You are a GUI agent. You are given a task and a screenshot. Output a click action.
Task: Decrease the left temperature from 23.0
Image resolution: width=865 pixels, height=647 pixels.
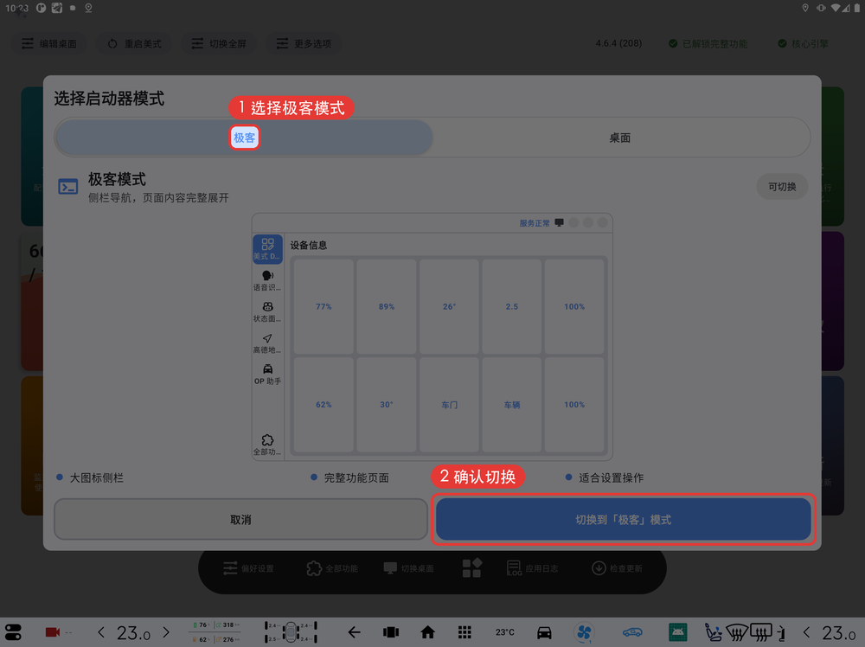point(101,632)
